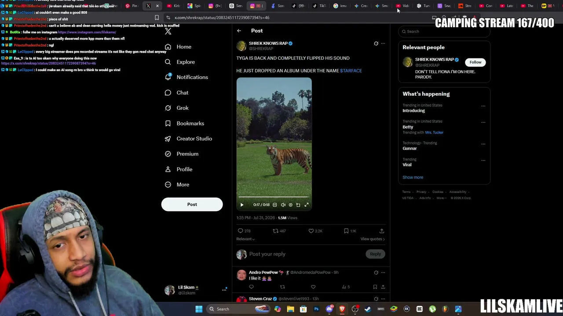Open the Grok icon on the SHREK KNOWS RAP post
Viewport: 563px width, 316px height.
click(x=376, y=43)
